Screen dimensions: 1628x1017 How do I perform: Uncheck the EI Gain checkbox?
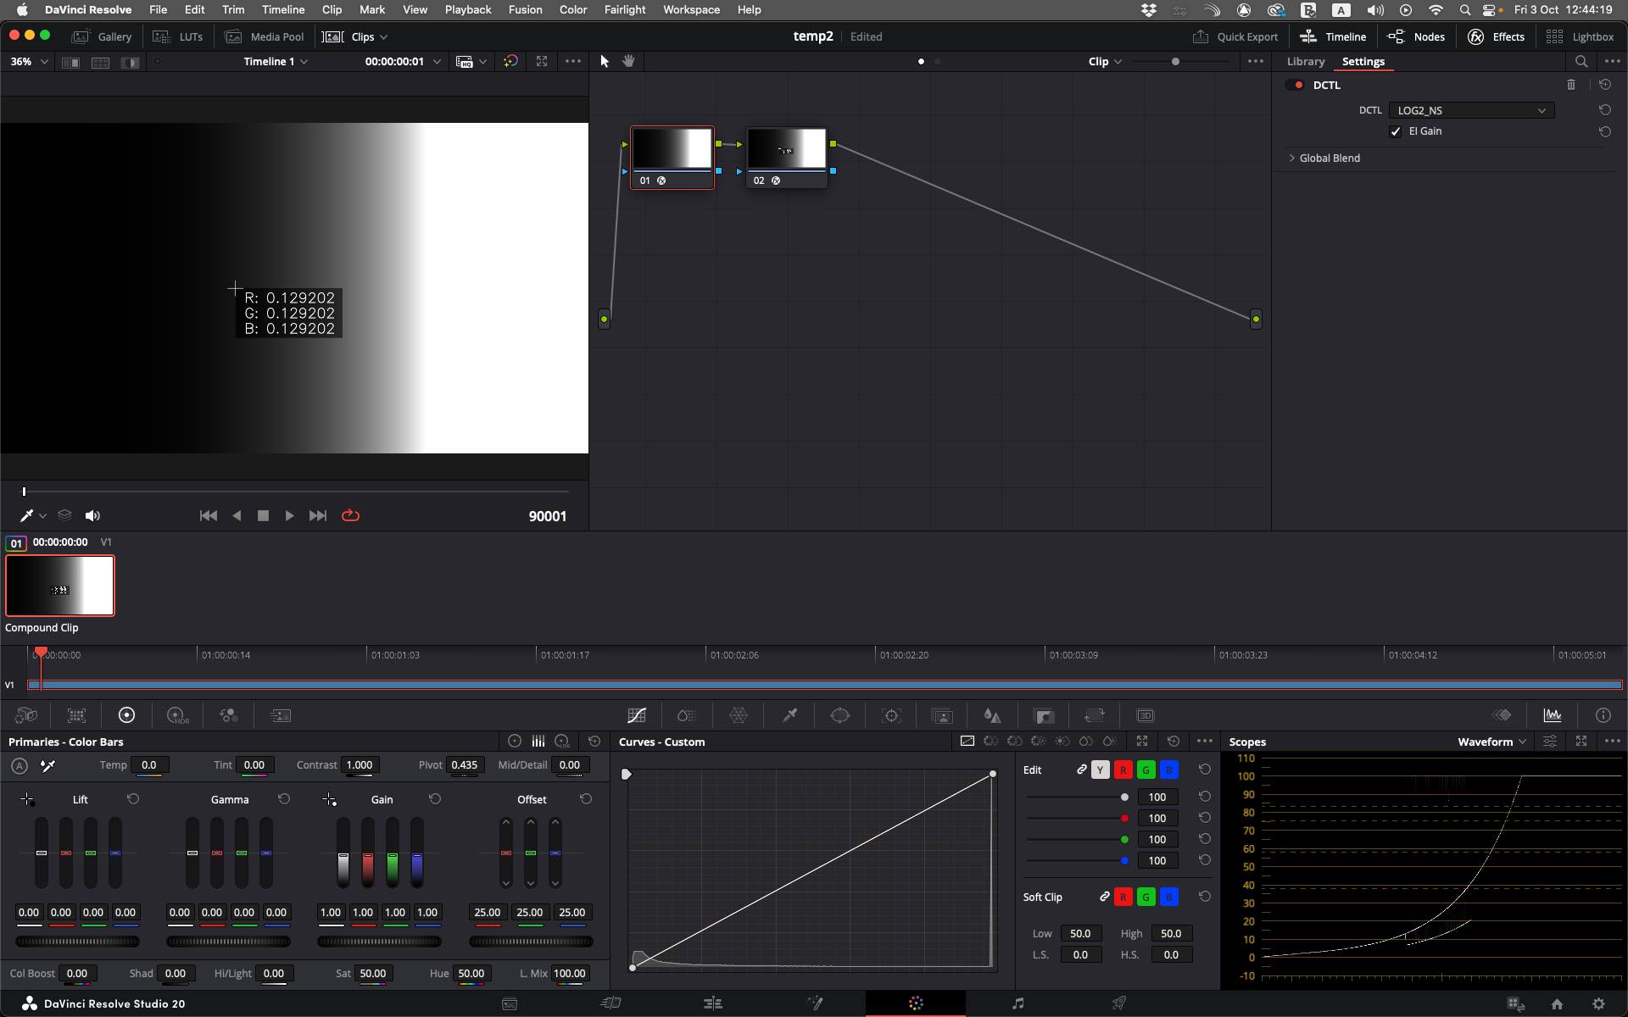1396,131
